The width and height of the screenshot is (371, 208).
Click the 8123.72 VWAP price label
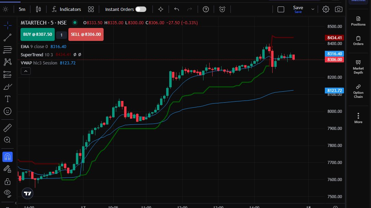334,91
